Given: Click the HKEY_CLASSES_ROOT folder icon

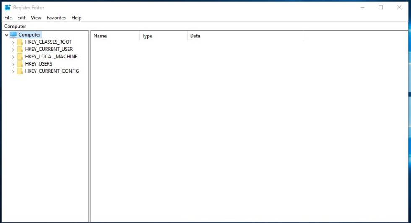Looking at the screenshot, I should pos(20,42).
